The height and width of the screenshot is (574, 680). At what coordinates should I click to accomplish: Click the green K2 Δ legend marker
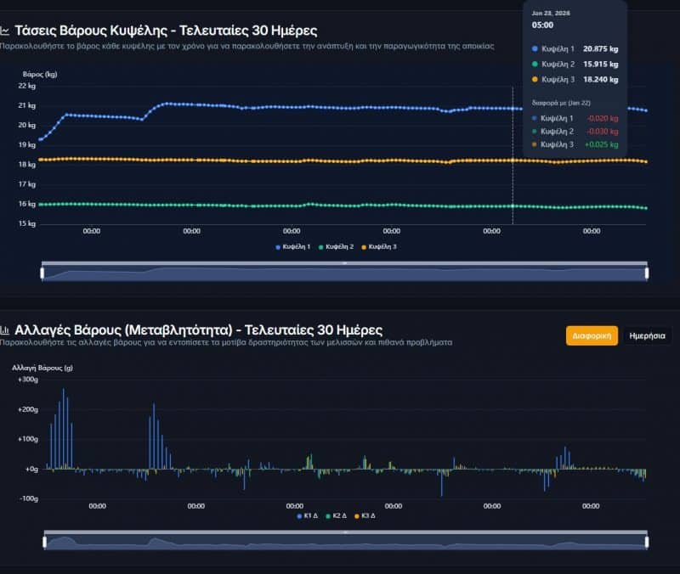click(327, 515)
